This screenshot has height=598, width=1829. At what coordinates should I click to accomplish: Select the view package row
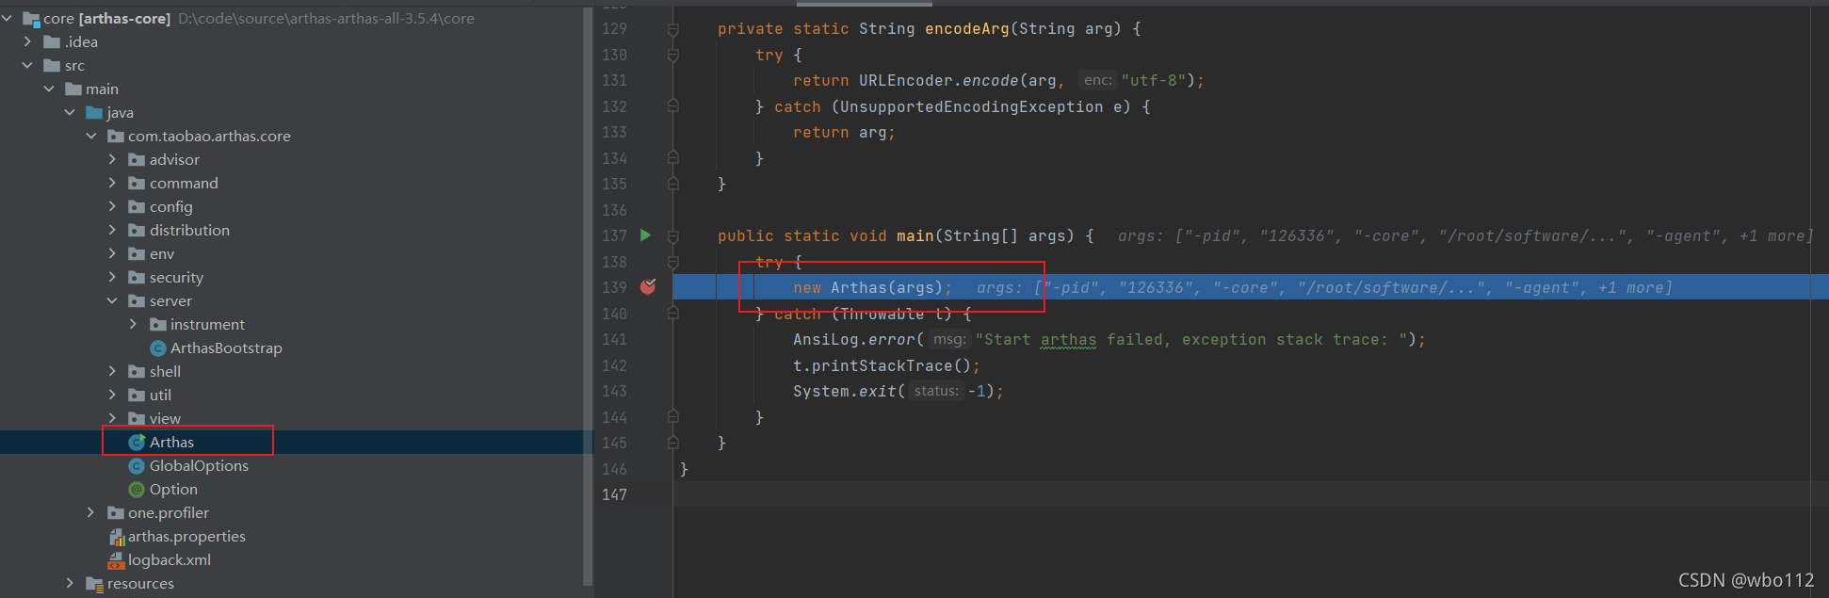point(292,419)
